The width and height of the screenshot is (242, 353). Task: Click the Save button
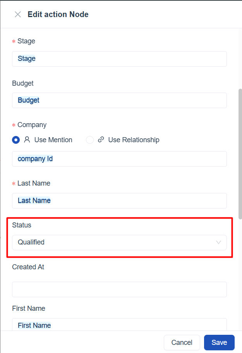[219, 343]
